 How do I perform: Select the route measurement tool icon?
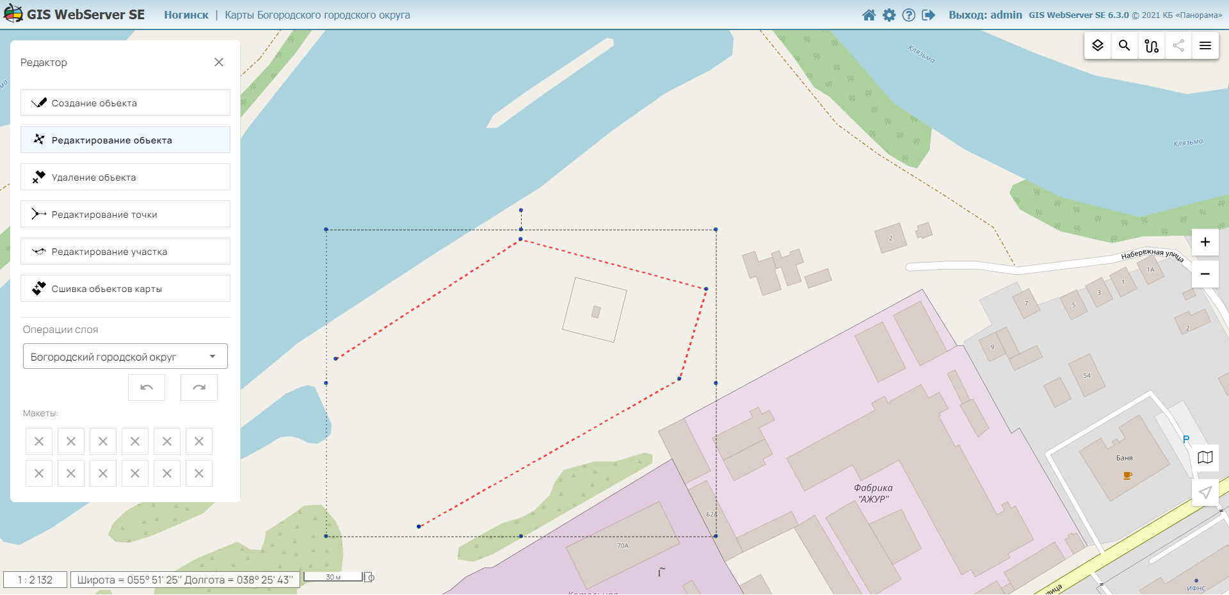pos(1152,45)
